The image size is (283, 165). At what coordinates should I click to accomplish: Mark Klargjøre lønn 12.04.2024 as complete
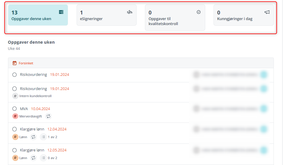(14, 129)
